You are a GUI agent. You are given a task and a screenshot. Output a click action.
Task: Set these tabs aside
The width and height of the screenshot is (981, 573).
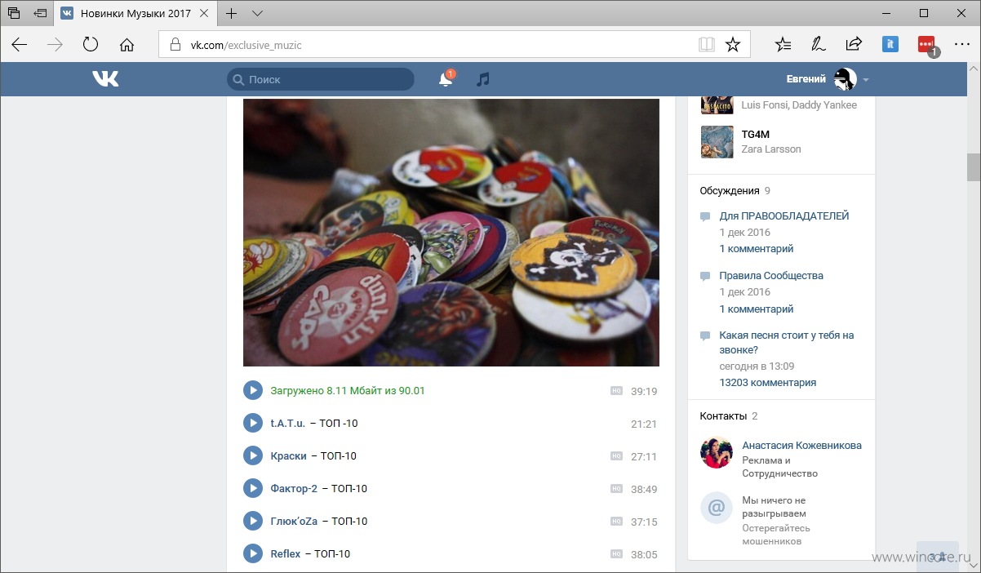(x=40, y=13)
